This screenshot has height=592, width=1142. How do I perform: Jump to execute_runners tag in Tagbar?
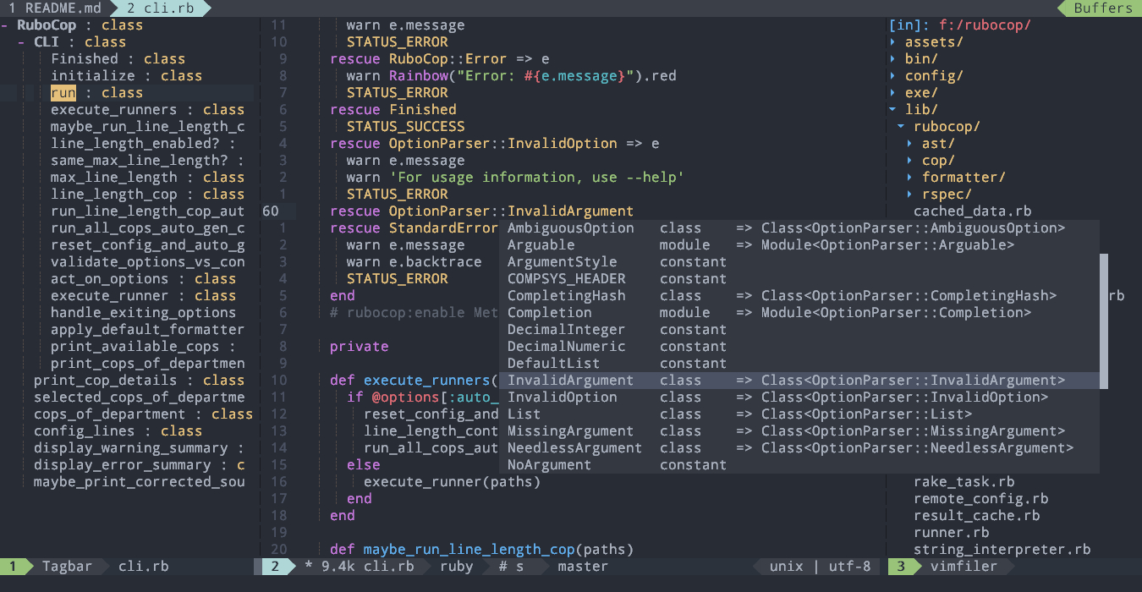[x=114, y=110]
